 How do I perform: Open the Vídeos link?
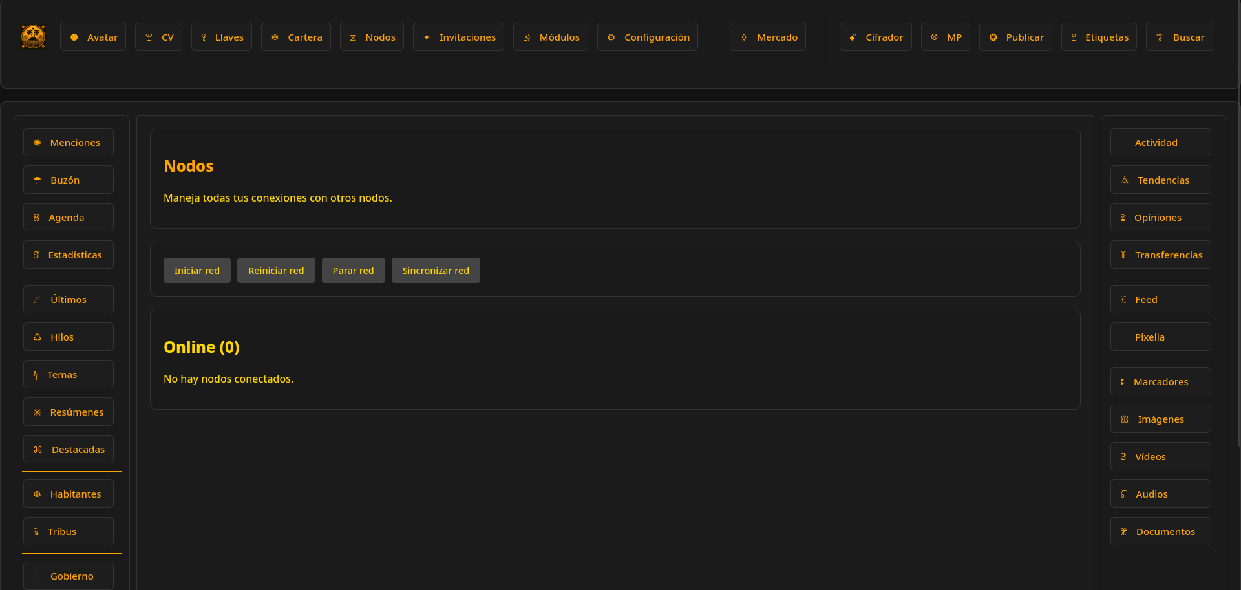pyautogui.click(x=1160, y=456)
